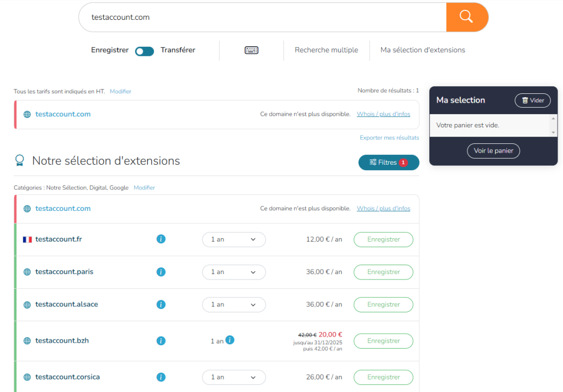563x392 pixels.
Task: Click info icon next to testaccount.paris
Action: (161, 272)
